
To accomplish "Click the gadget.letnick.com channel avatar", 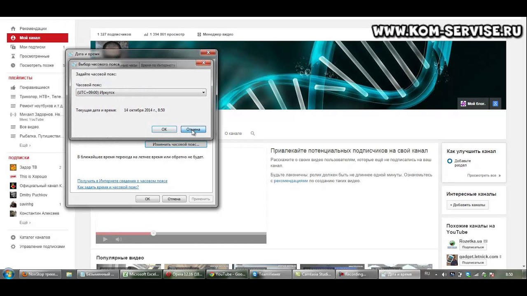I will (452, 260).
